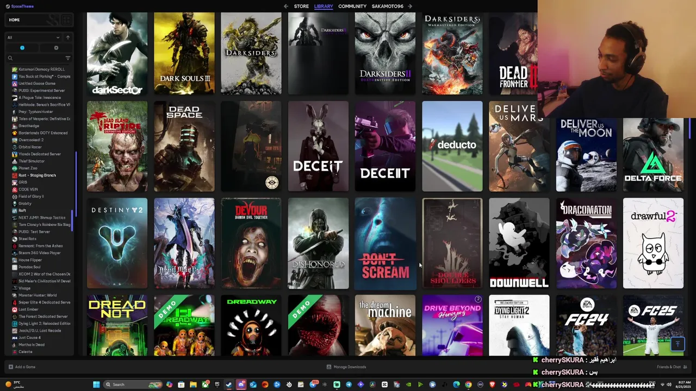This screenshot has width=696, height=391.
Task: Click Celeste icon in sidebar list
Action: [x=15, y=352]
